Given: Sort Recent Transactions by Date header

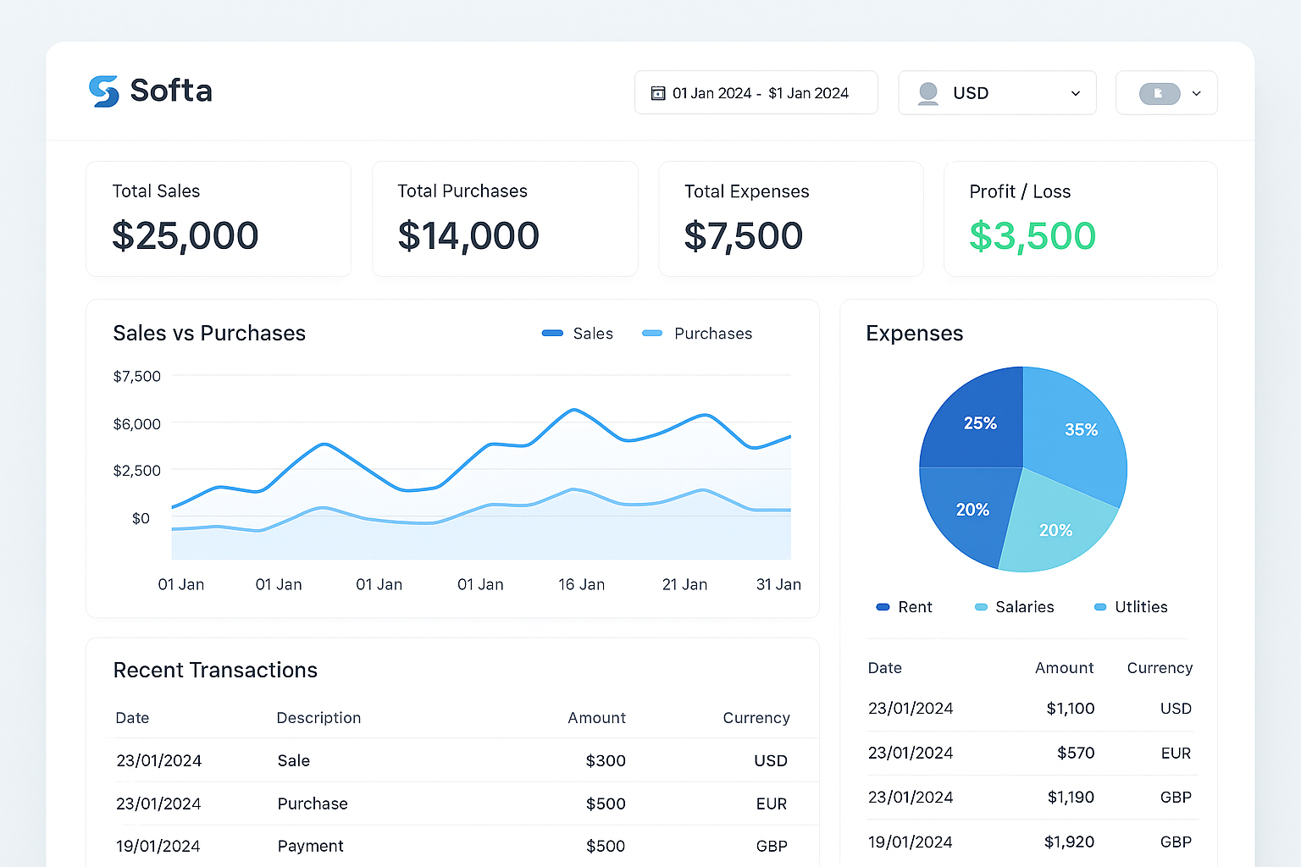Looking at the screenshot, I should coord(132,718).
